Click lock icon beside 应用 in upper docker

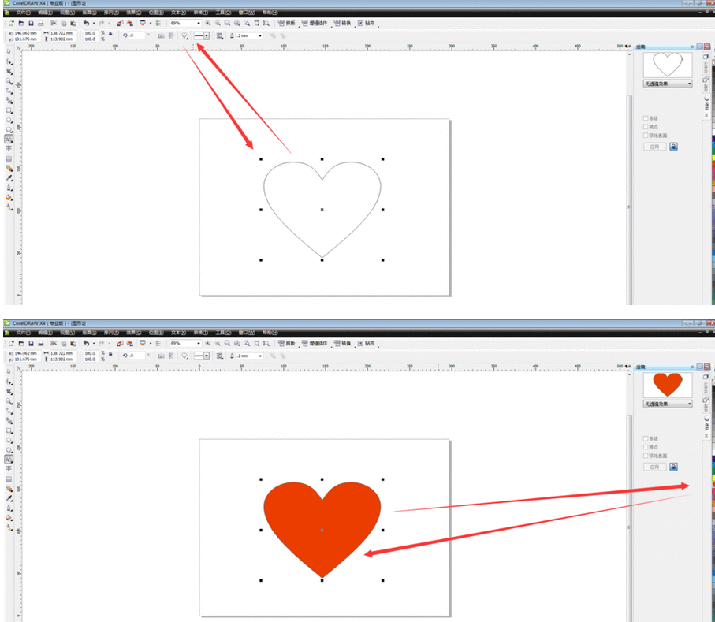point(673,147)
